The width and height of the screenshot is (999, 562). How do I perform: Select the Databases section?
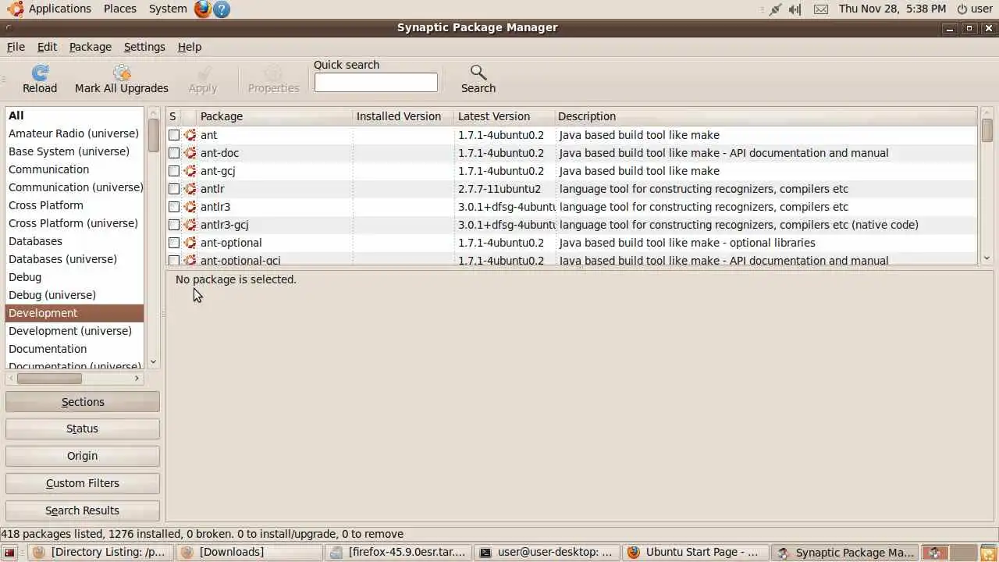point(74,241)
